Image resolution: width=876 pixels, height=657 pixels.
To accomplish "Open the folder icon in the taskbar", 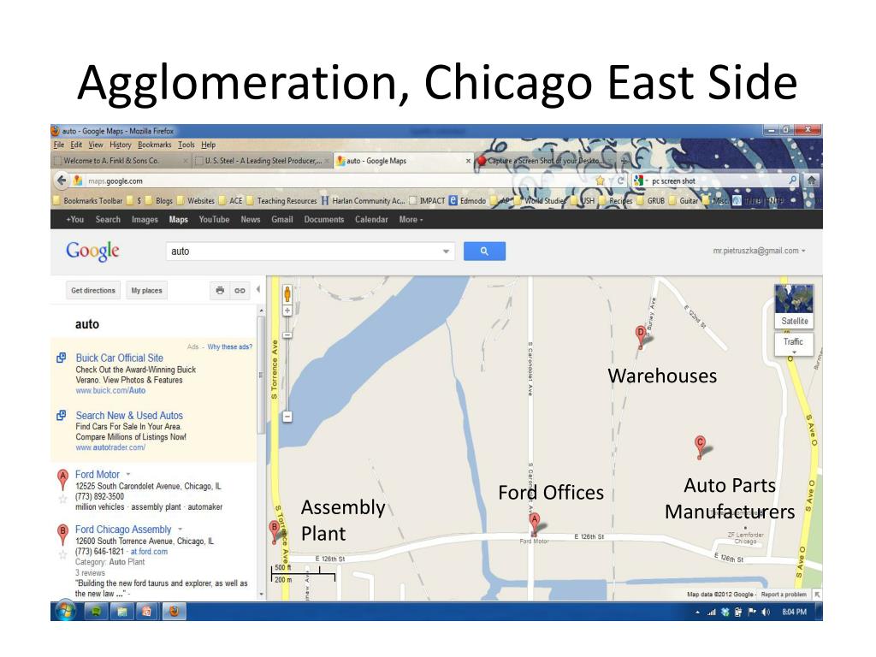I will coord(121,611).
